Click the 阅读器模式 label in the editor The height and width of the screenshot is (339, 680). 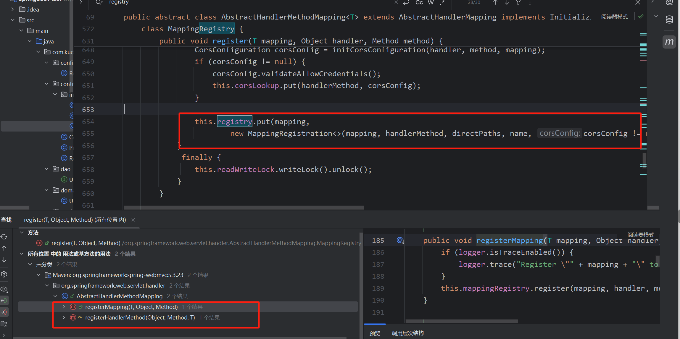click(x=614, y=17)
